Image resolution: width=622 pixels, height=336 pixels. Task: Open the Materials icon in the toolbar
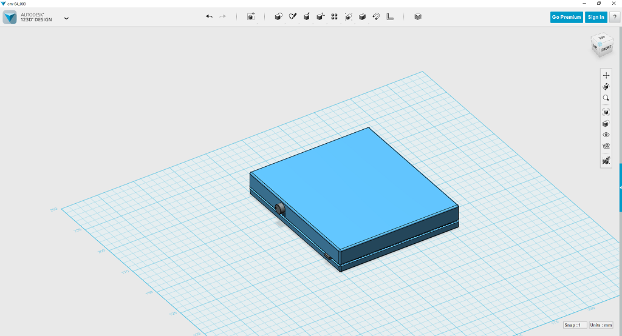coord(418,17)
